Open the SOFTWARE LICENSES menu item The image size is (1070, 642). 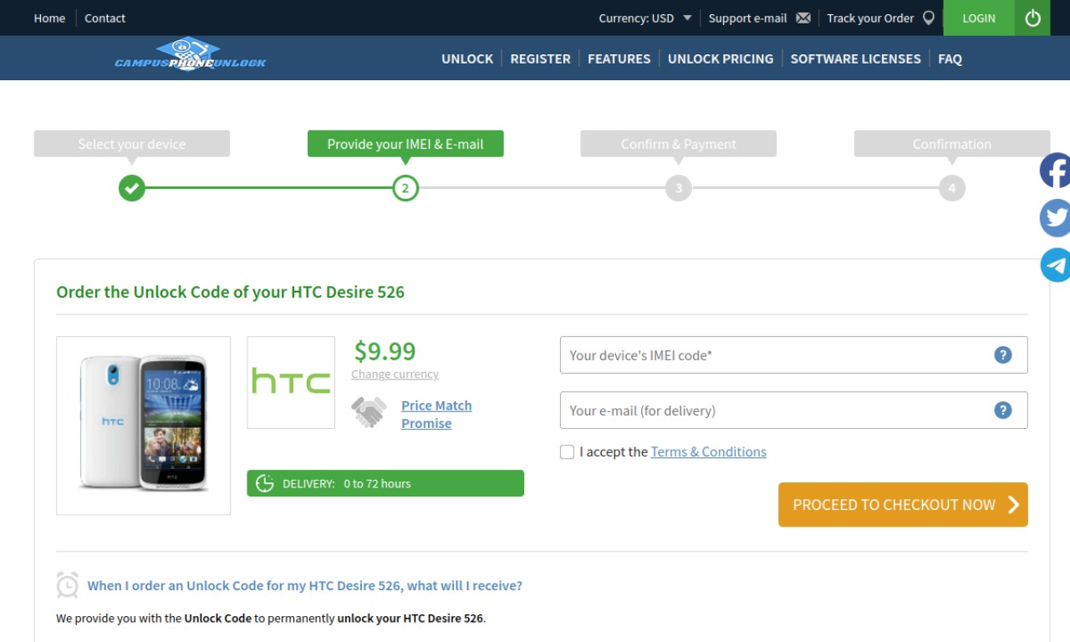pos(855,59)
